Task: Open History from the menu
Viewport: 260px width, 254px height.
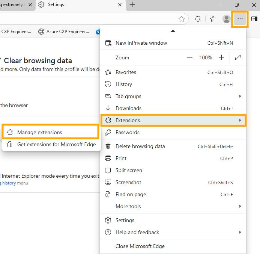Action: [x=173, y=84]
